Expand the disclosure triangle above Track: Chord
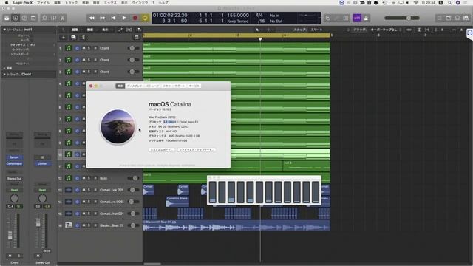Screen dimensions: 473x266 point(4,69)
